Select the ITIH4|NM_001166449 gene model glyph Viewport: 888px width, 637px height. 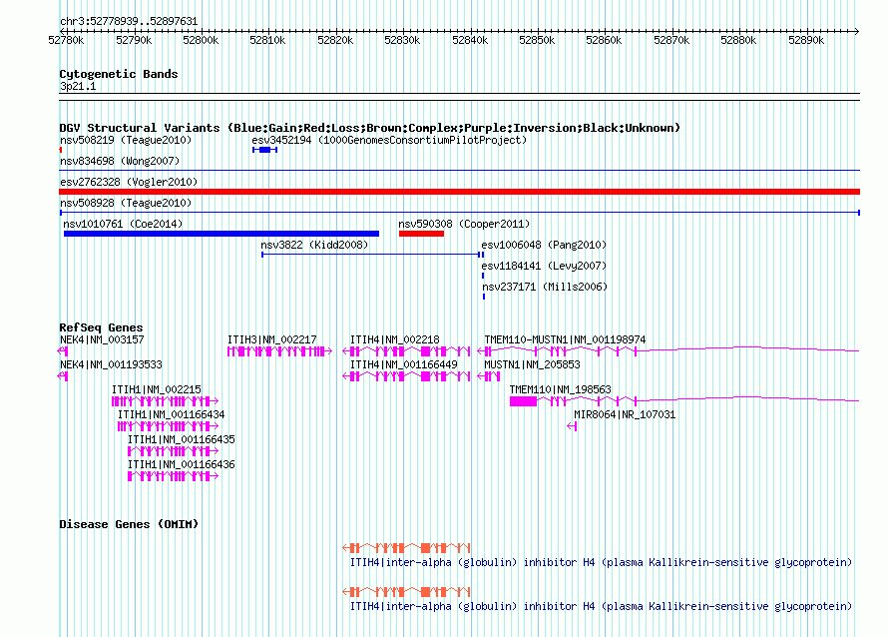coord(407,376)
